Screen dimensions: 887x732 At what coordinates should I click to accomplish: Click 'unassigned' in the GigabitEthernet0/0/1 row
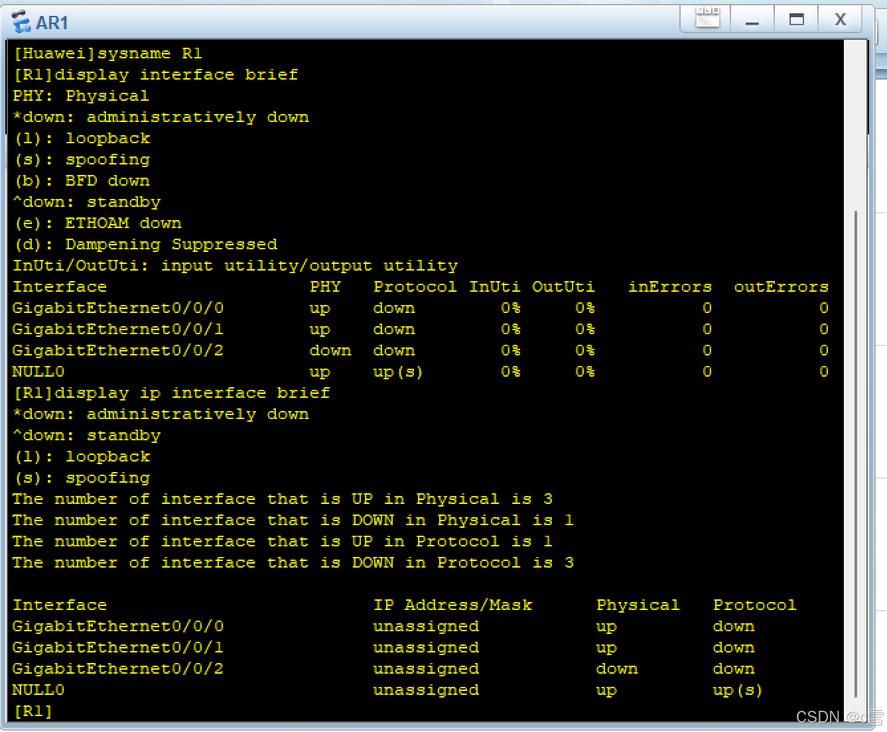pos(426,648)
